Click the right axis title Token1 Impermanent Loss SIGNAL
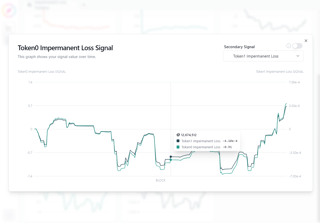Image resolution: width=320 pixels, height=223 pixels. [x=279, y=72]
